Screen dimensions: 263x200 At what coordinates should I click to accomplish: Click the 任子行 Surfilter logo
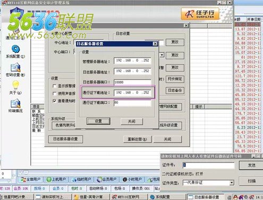pyautogui.click(x=200, y=14)
